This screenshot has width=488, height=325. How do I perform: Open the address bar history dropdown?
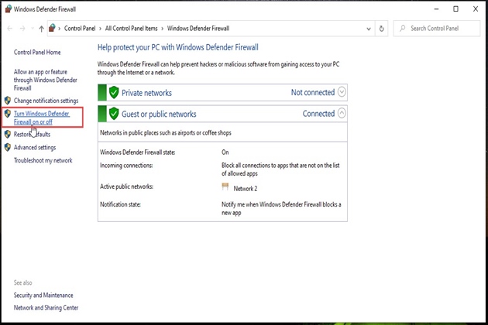click(369, 29)
